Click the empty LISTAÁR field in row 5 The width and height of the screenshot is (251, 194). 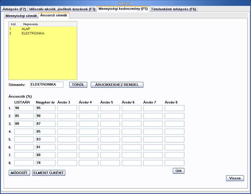point(24,140)
